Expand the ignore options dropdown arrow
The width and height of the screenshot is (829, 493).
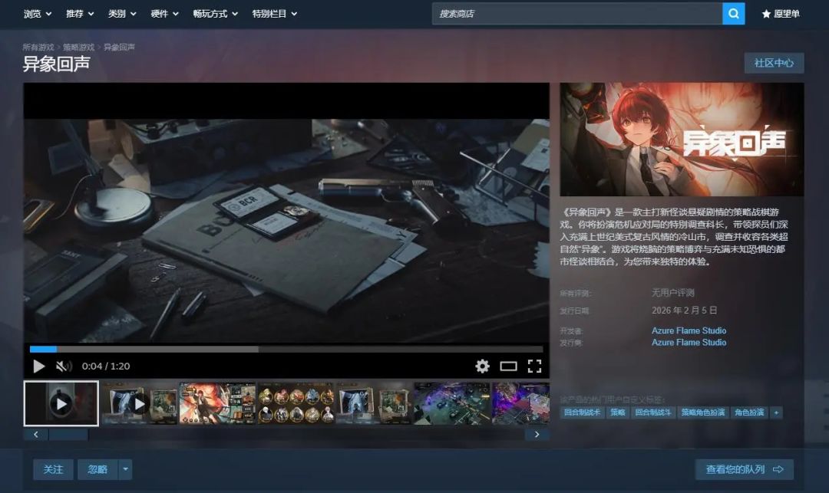125,469
